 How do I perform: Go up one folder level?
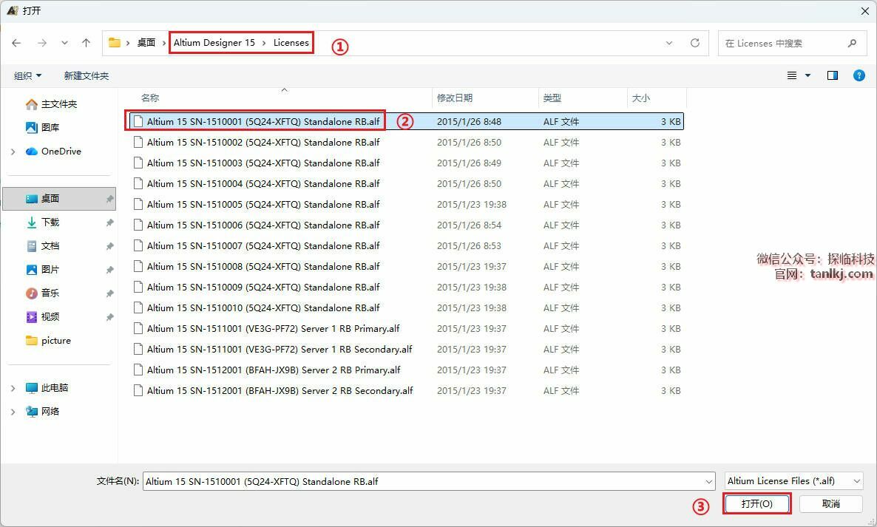pyautogui.click(x=86, y=43)
